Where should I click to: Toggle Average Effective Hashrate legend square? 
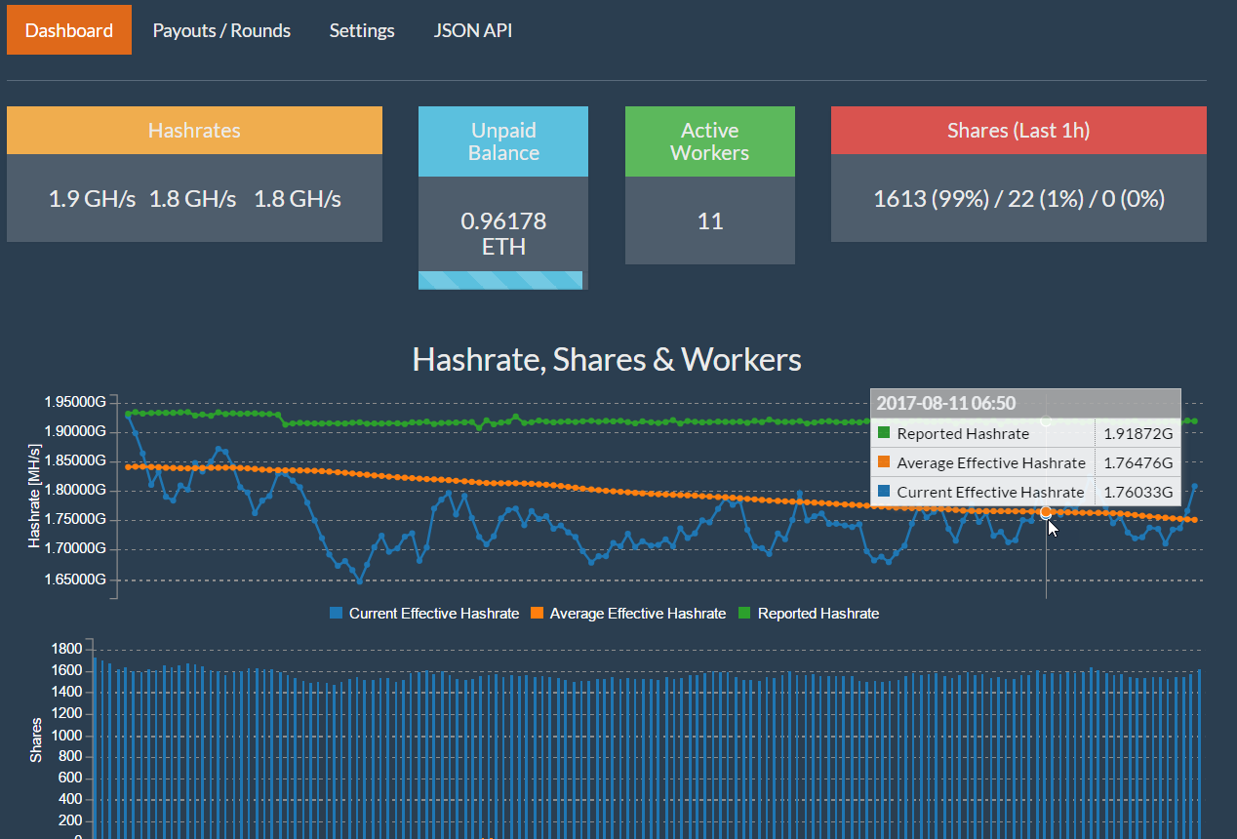(538, 614)
